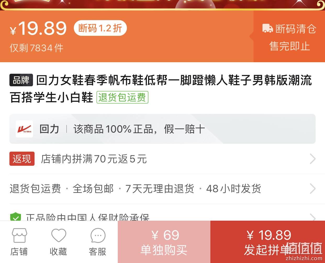Open the 该商品100%正品 brand guarantee bar
The image size is (325, 263).
tap(162, 129)
